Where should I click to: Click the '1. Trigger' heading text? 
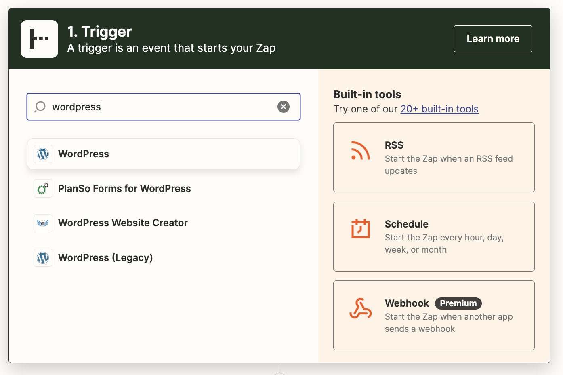tap(100, 32)
